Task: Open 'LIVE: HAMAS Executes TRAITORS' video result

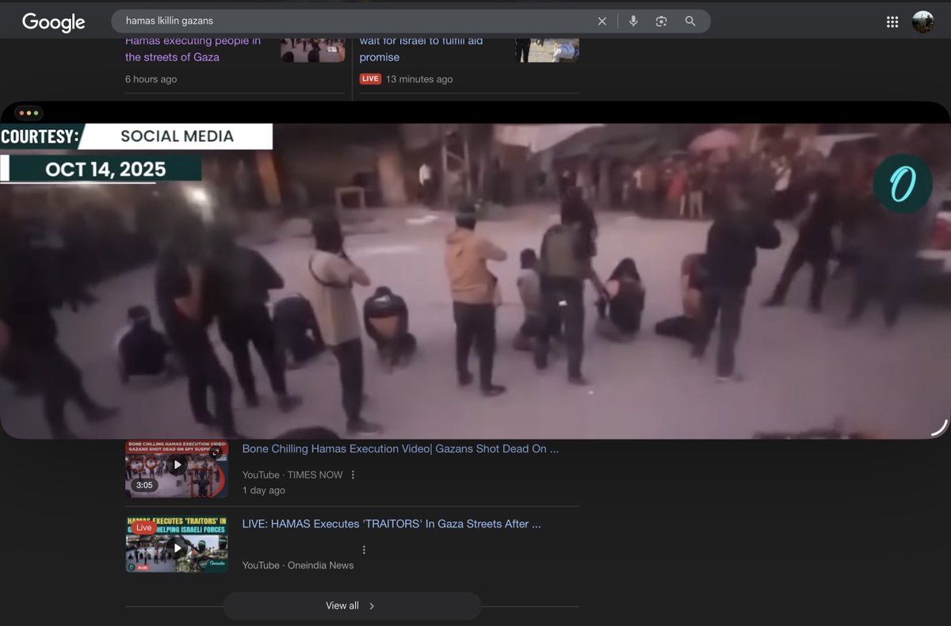Action: click(391, 524)
